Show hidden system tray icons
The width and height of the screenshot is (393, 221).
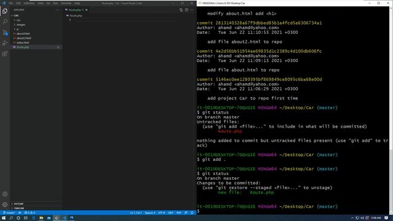click(352, 218)
